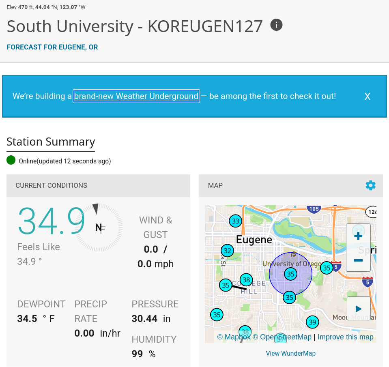Open the Improve this map link
Screen dimensions: 389x367
pos(345,337)
